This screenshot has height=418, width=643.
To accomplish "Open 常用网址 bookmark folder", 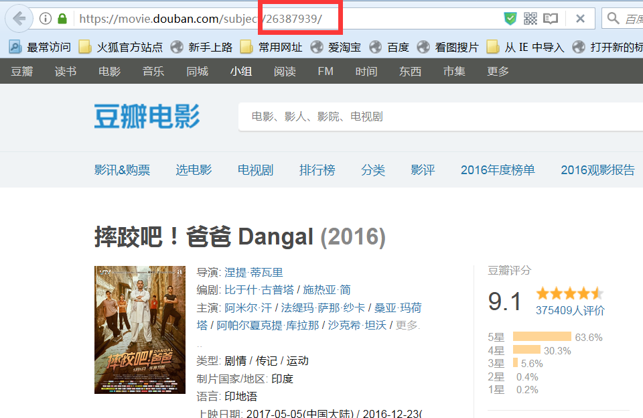I will pyautogui.click(x=271, y=47).
